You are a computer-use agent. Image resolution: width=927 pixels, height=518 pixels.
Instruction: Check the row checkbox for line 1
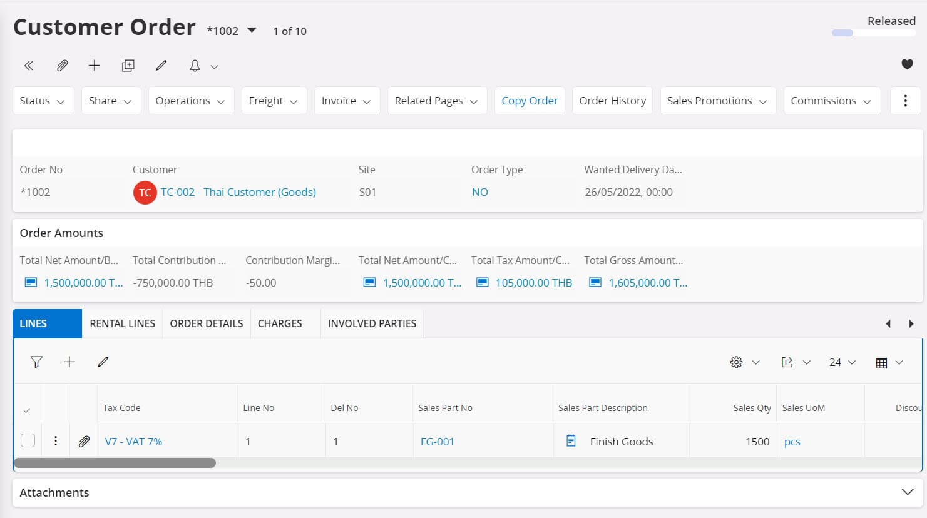tap(28, 440)
